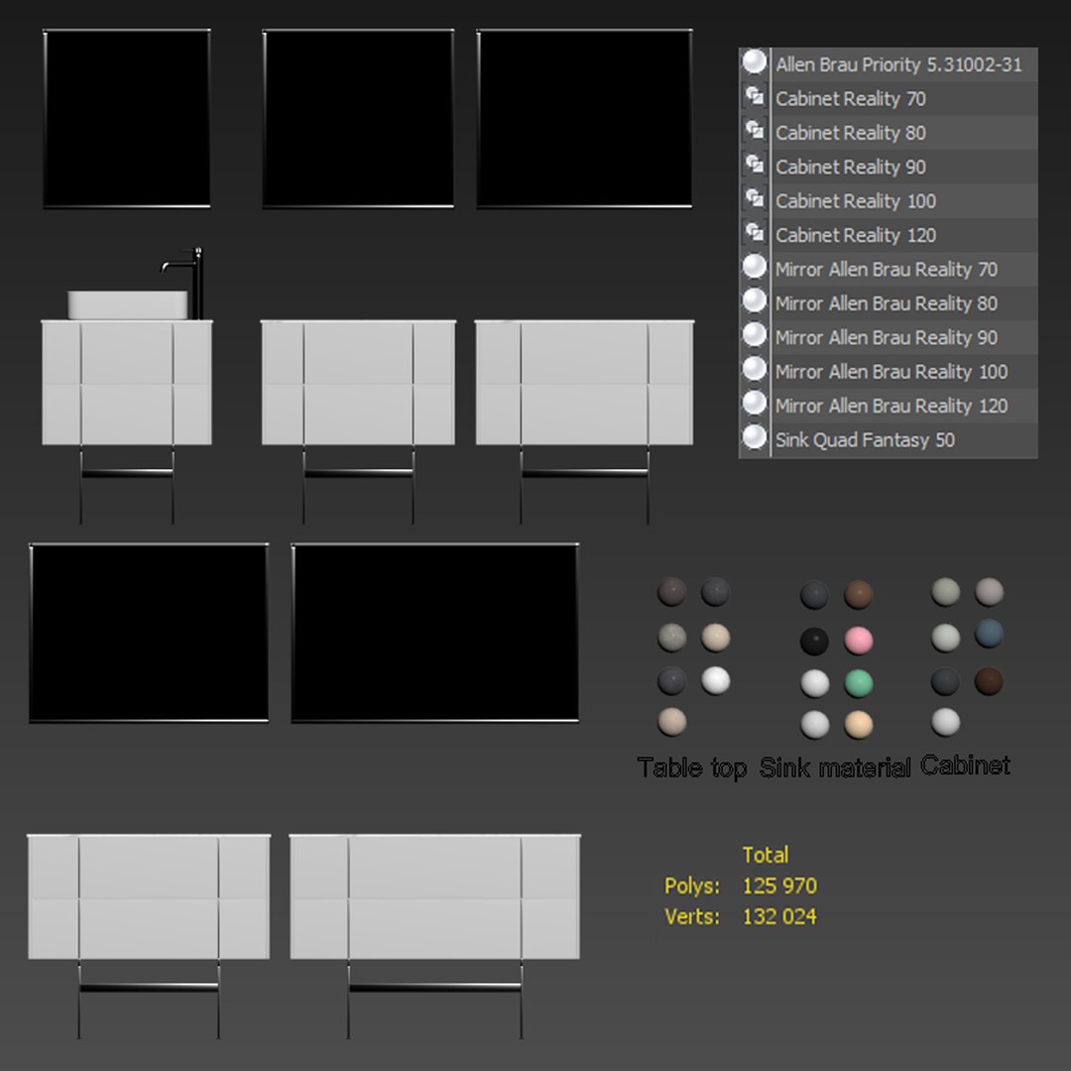Pick the pink Sink material sphere
Viewport: 1071px width, 1071px height.
pos(859,641)
